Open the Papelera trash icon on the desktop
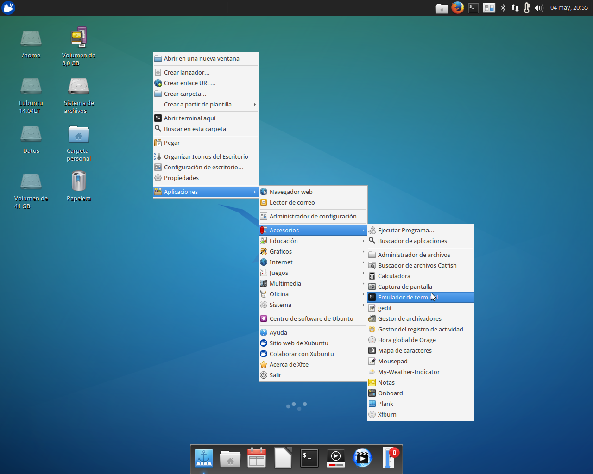 (x=78, y=181)
